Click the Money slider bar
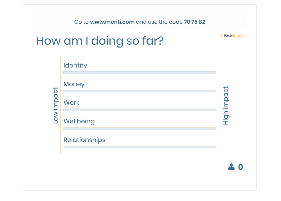The image size is (281, 201). 140,91
